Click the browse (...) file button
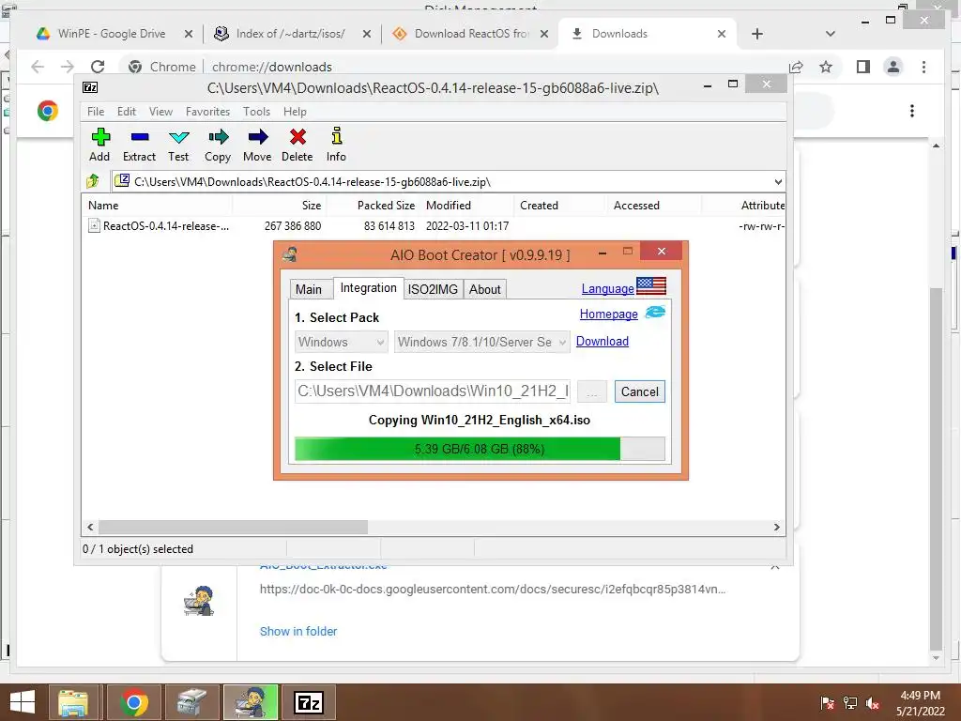Viewport: 961px width, 721px height. [x=592, y=391]
